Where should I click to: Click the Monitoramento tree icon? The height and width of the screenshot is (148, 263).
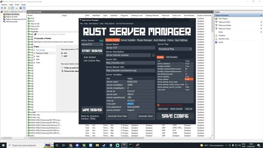click(5, 22)
